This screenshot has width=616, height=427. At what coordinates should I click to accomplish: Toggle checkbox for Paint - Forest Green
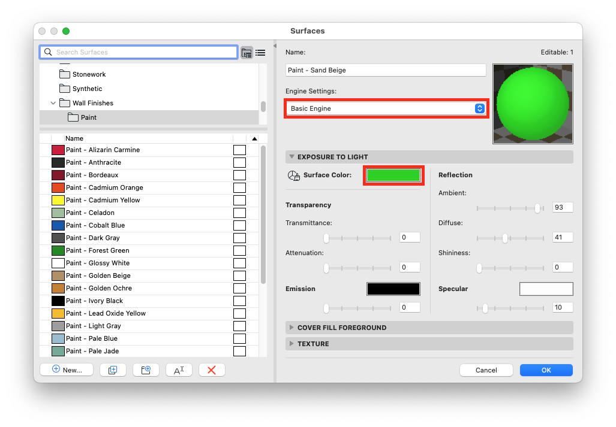[240, 250]
